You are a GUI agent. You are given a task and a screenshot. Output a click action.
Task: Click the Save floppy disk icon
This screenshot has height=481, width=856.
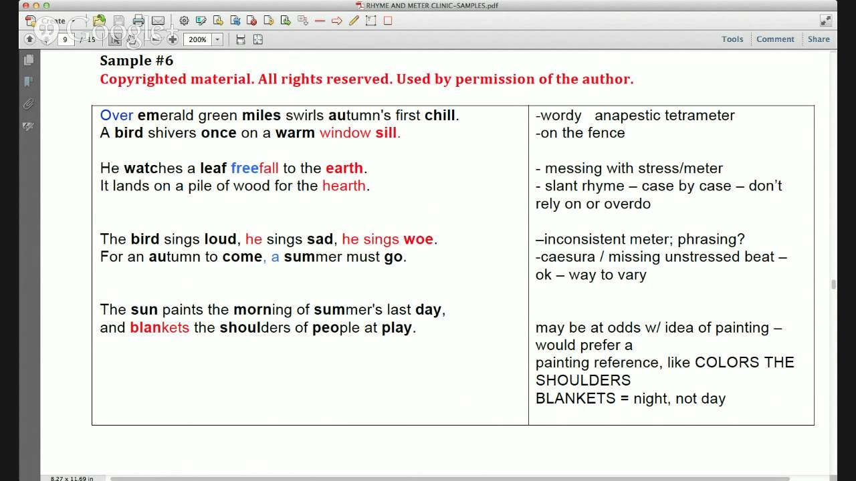pos(118,21)
